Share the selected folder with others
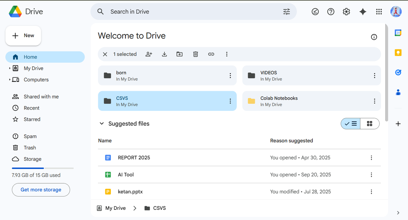This screenshot has width=408, height=220. pos(149,54)
